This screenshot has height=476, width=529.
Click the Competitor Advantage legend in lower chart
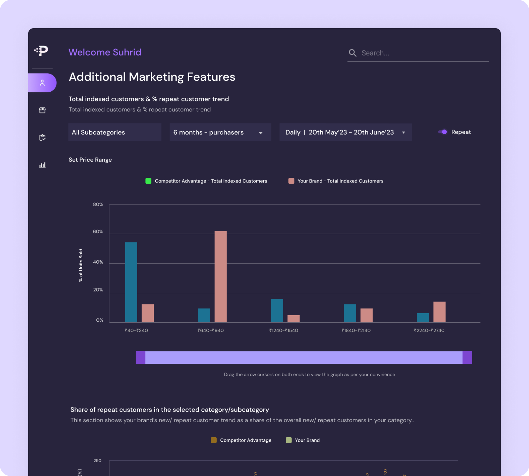(x=214, y=440)
